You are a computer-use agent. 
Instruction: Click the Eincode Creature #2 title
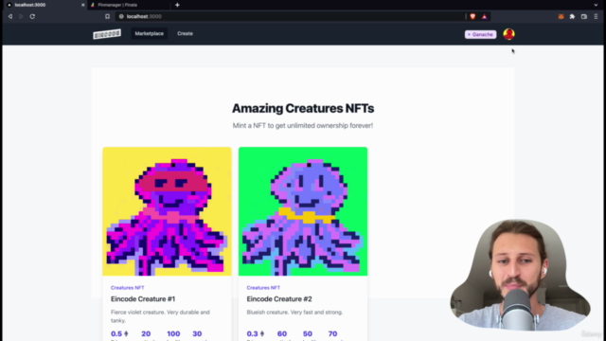coord(279,299)
